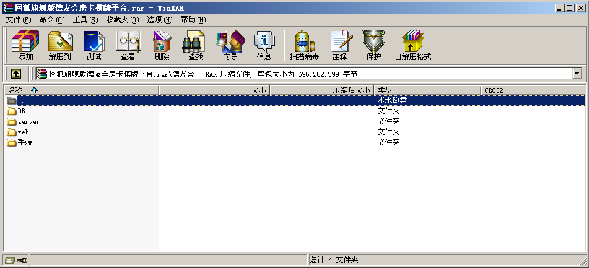
Task: Click the 保护 (Protect) toolbar icon
Action: coord(373,46)
